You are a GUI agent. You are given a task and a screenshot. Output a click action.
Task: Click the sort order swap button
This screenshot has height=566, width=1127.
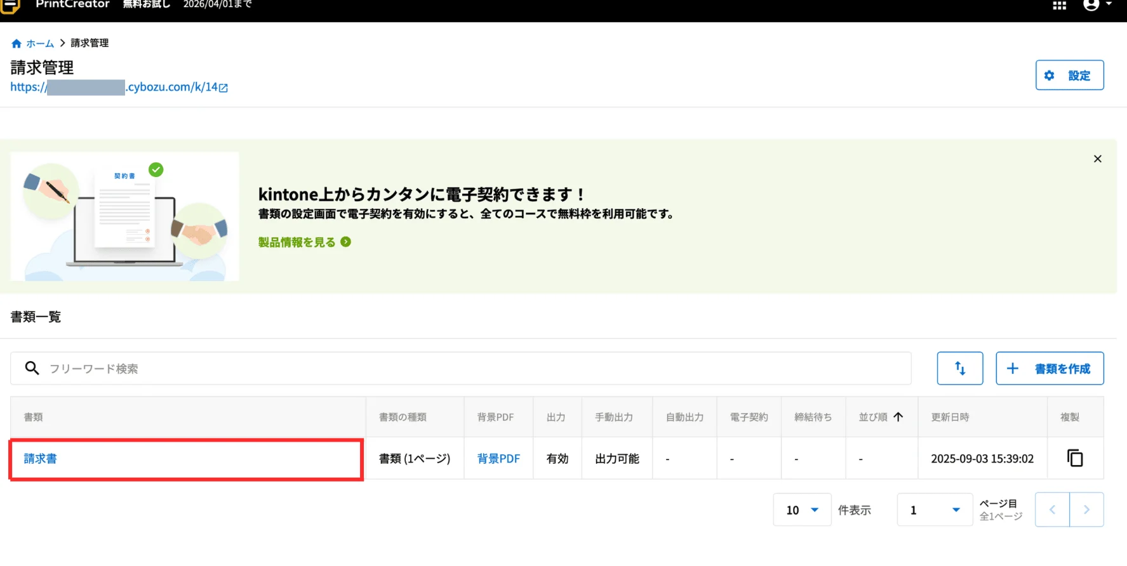pos(959,369)
